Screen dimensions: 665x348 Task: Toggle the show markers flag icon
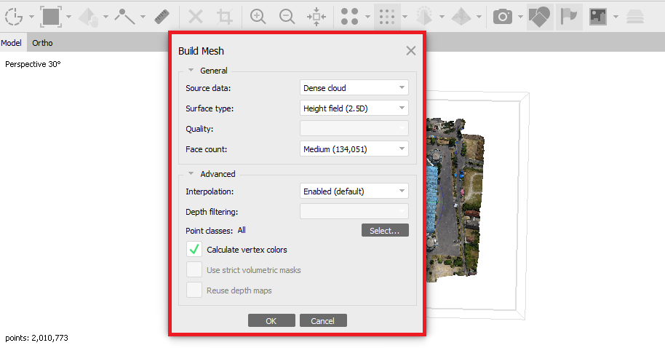tap(569, 17)
